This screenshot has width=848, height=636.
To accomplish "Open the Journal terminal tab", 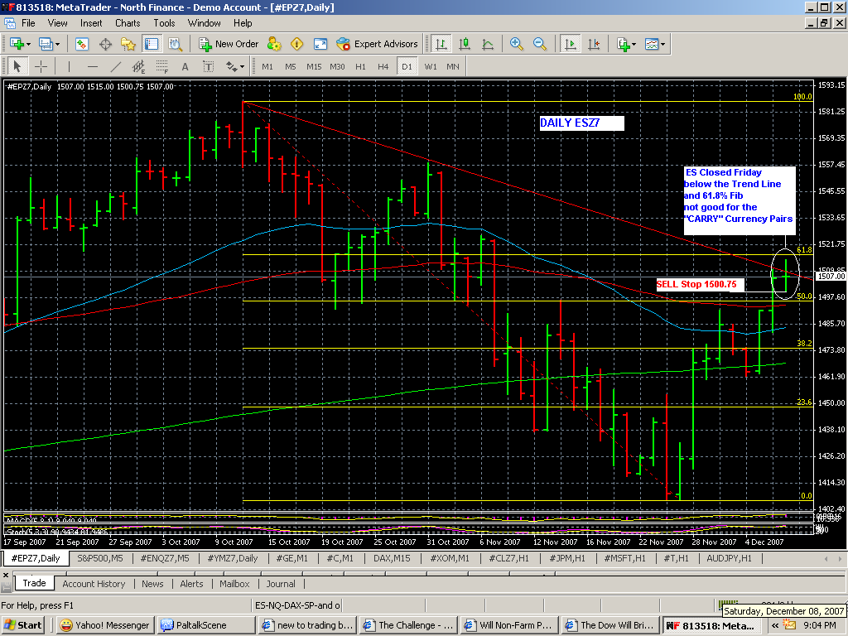I will pos(281,584).
